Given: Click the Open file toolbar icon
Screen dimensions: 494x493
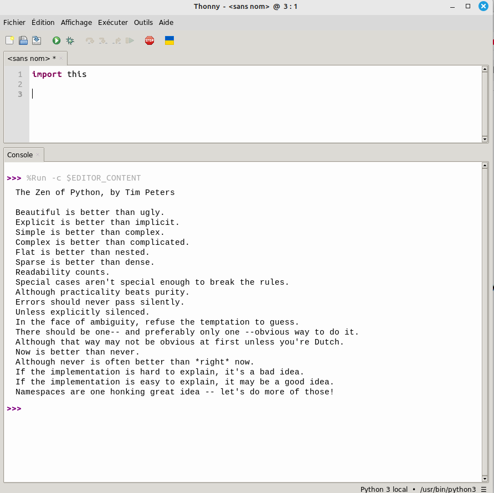Looking at the screenshot, I should pyautogui.click(x=23, y=40).
